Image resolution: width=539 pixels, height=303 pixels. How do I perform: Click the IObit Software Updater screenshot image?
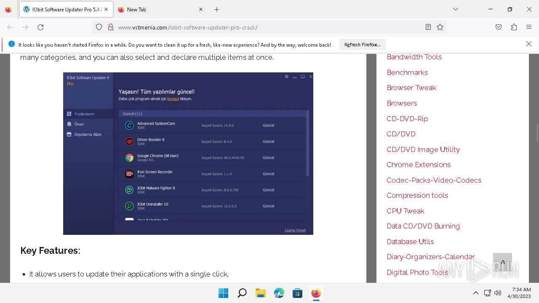coord(188,154)
